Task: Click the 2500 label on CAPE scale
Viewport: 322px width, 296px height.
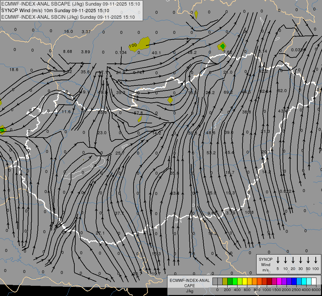Action: tap(296, 290)
